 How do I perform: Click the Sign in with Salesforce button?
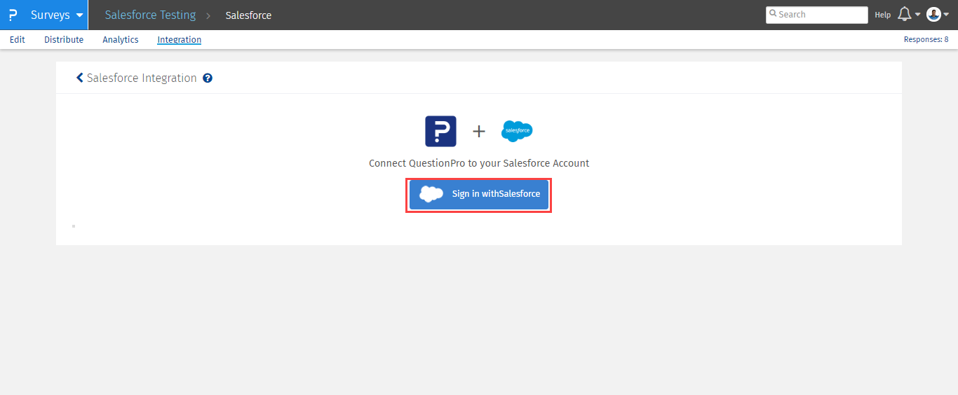point(479,194)
